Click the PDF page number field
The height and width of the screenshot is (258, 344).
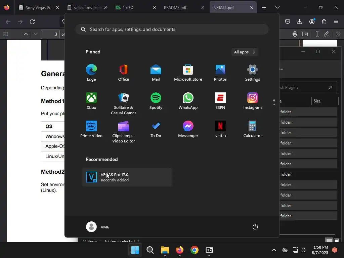[x=50, y=34]
